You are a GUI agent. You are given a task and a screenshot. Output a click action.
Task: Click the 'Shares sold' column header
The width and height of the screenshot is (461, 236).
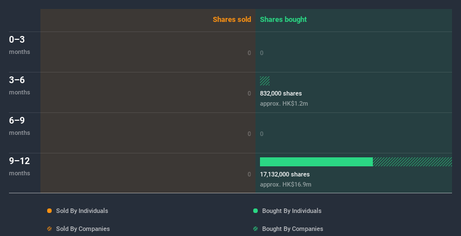232,20
